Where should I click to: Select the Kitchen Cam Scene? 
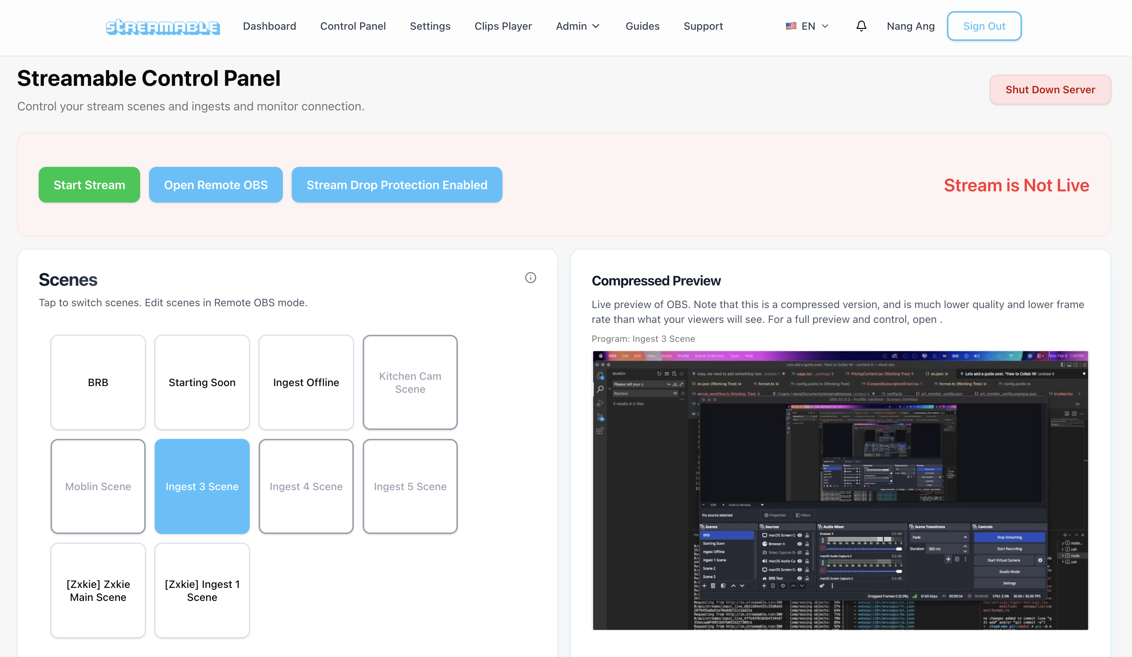point(410,382)
